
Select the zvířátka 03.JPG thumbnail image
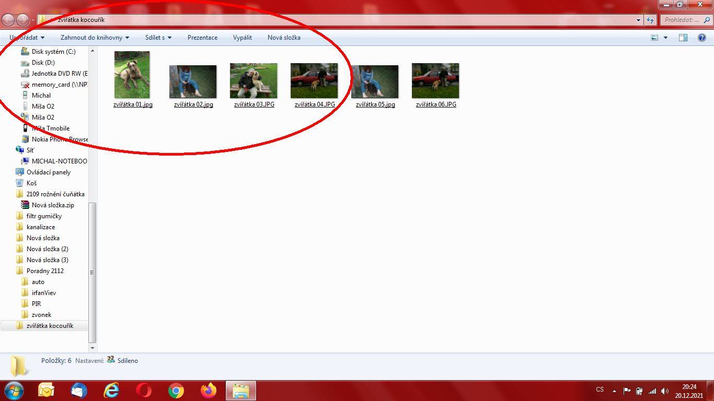254,81
